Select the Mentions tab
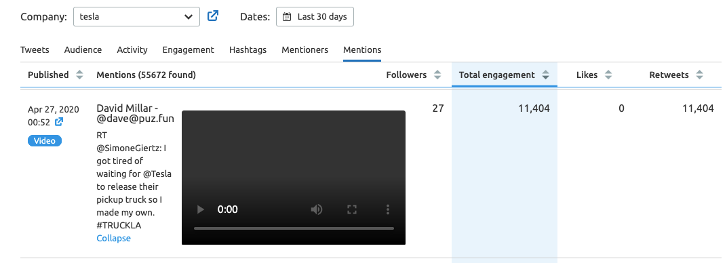The height and width of the screenshot is (263, 727). tap(362, 50)
